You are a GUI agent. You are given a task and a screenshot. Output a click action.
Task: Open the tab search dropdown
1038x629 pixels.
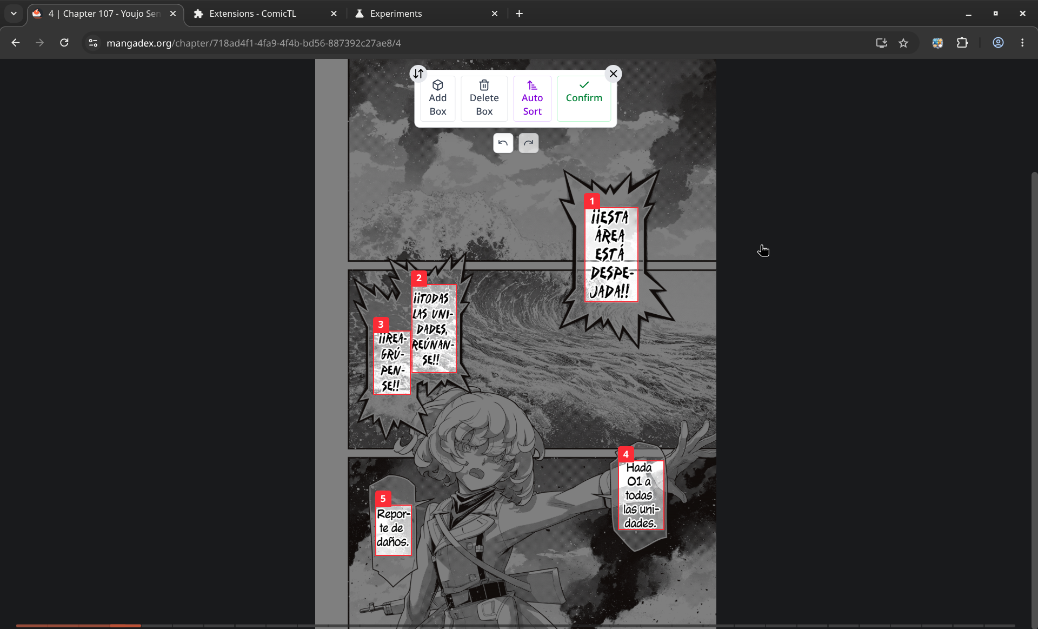(x=14, y=14)
